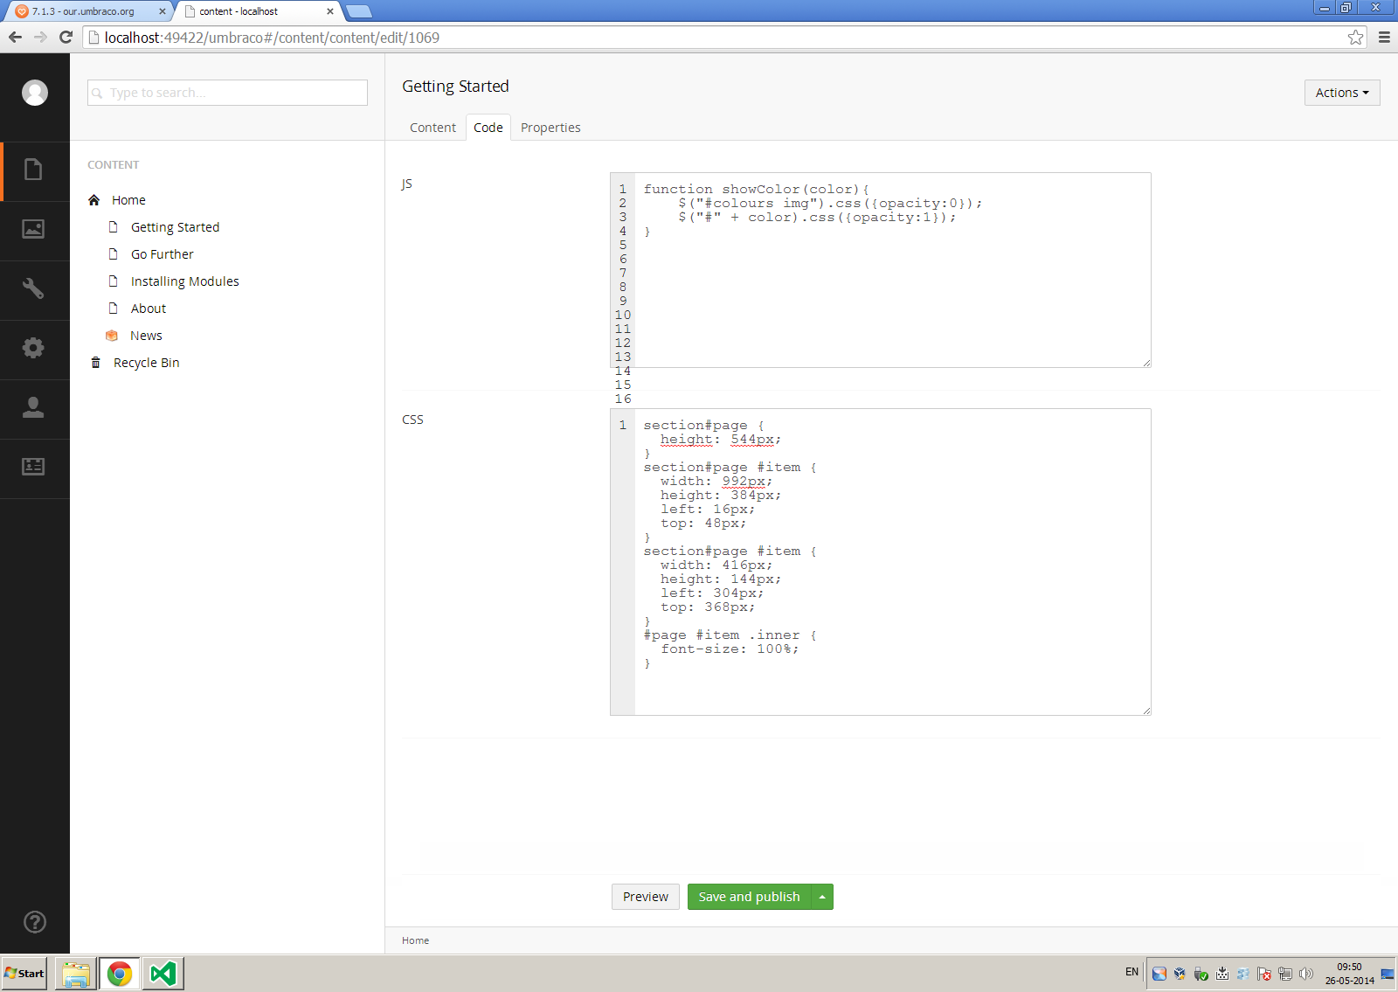Select Getting Started tree node
The height and width of the screenshot is (992, 1398).
pyautogui.click(x=175, y=227)
